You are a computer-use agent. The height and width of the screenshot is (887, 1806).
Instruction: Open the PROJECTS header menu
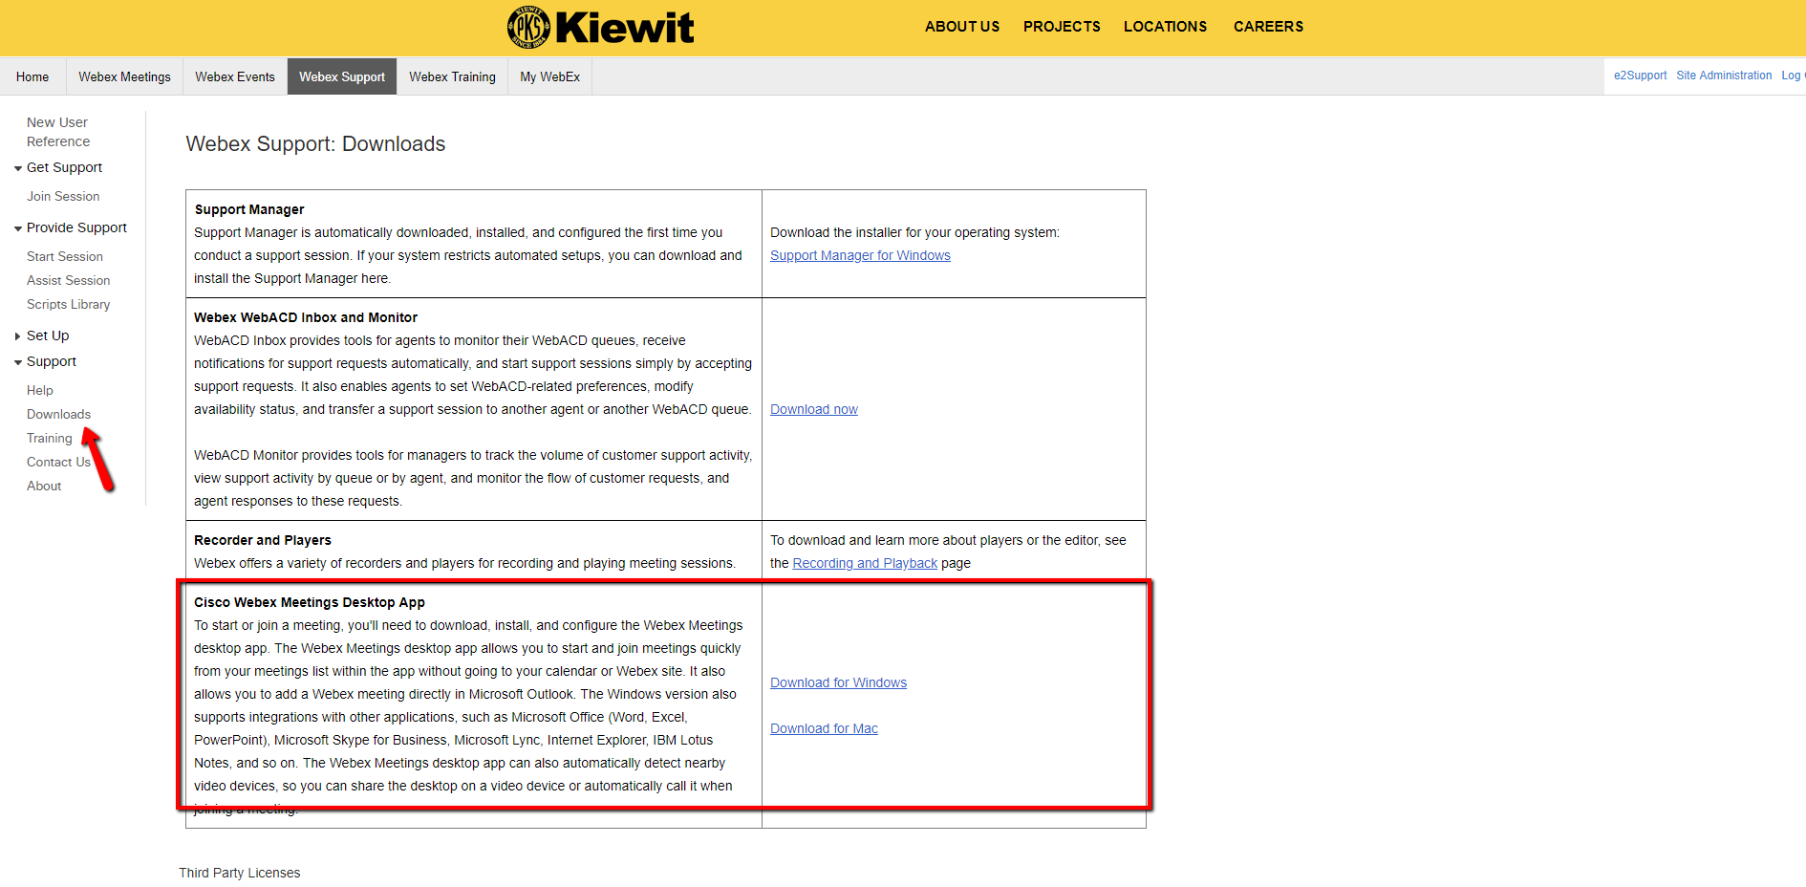pyautogui.click(x=1062, y=27)
